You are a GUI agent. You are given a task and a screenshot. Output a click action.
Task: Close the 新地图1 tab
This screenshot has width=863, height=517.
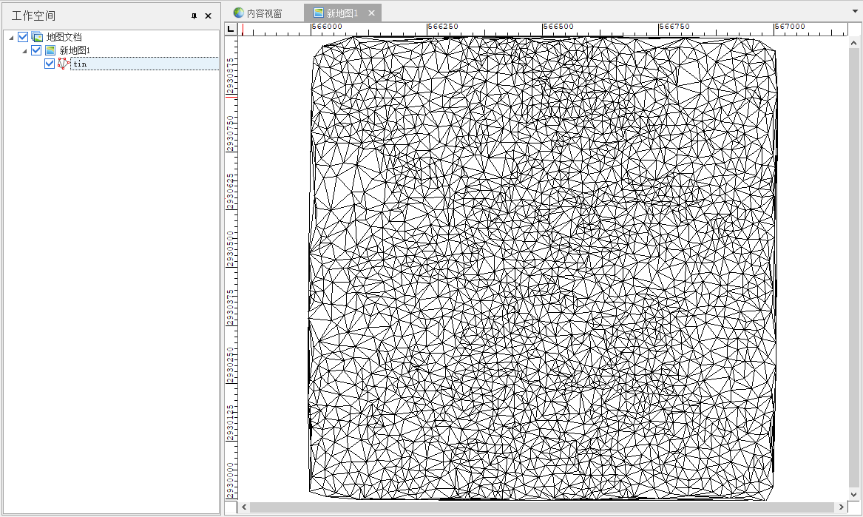(371, 13)
